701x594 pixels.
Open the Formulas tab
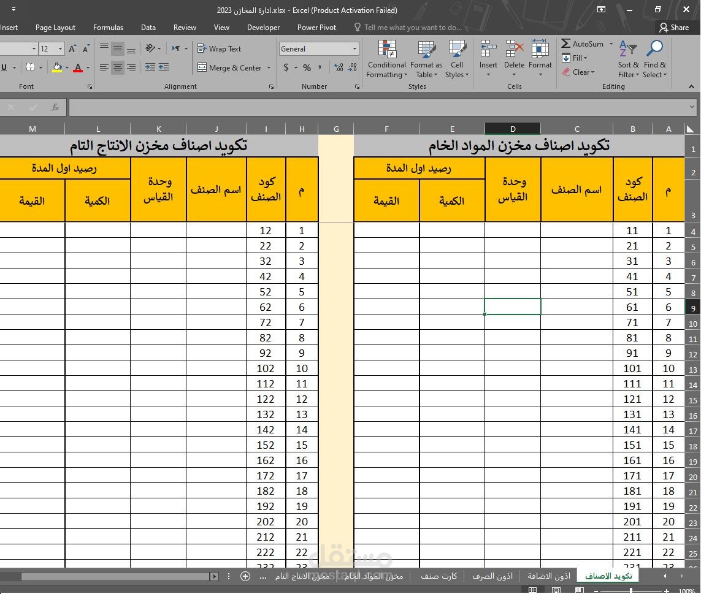pos(108,28)
